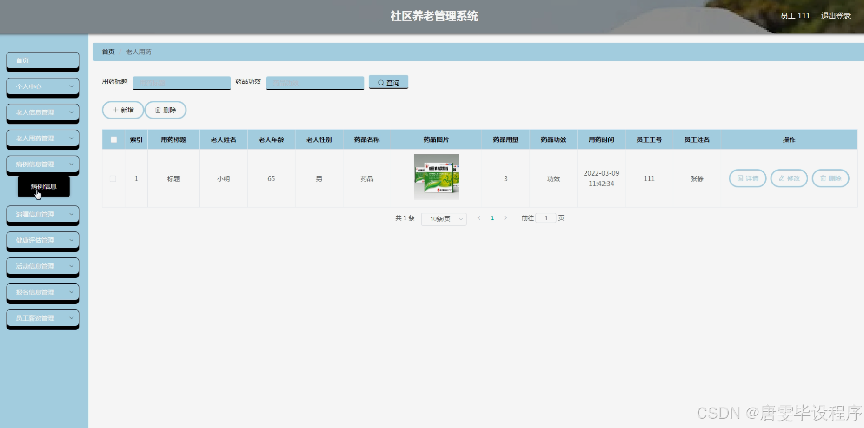Screen dimensions: 864x428
Task: Go to next page arrow
Action: coord(505,218)
